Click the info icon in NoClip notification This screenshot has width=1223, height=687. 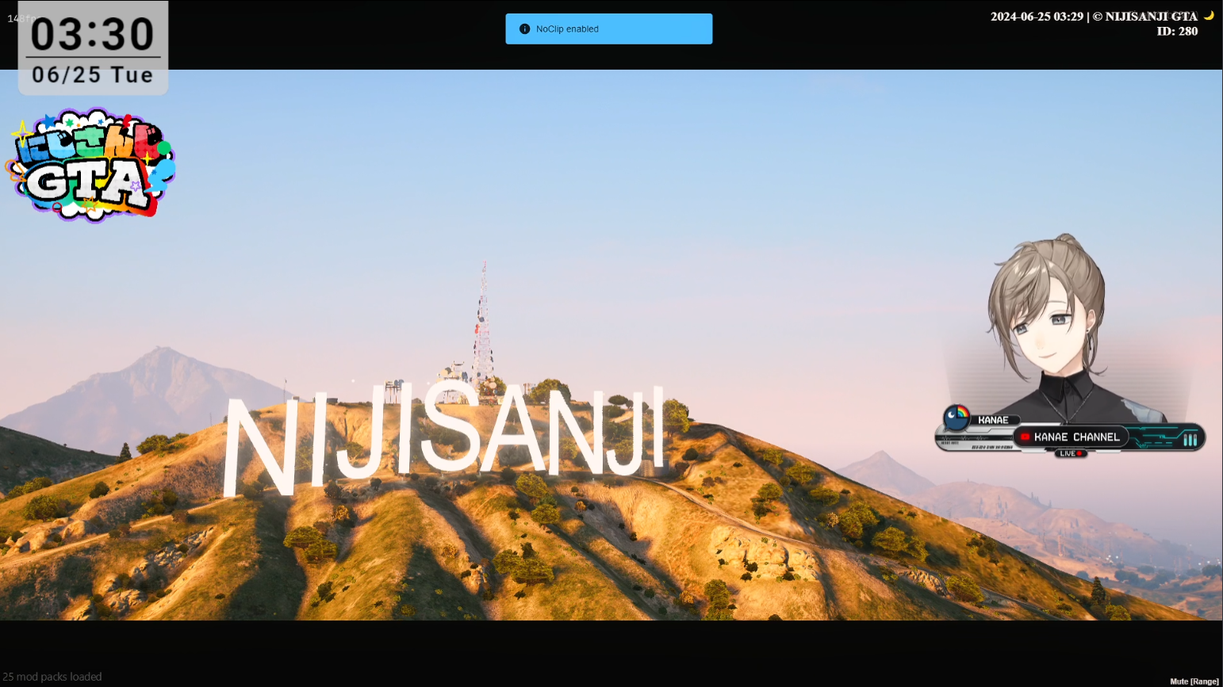[x=524, y=29]
